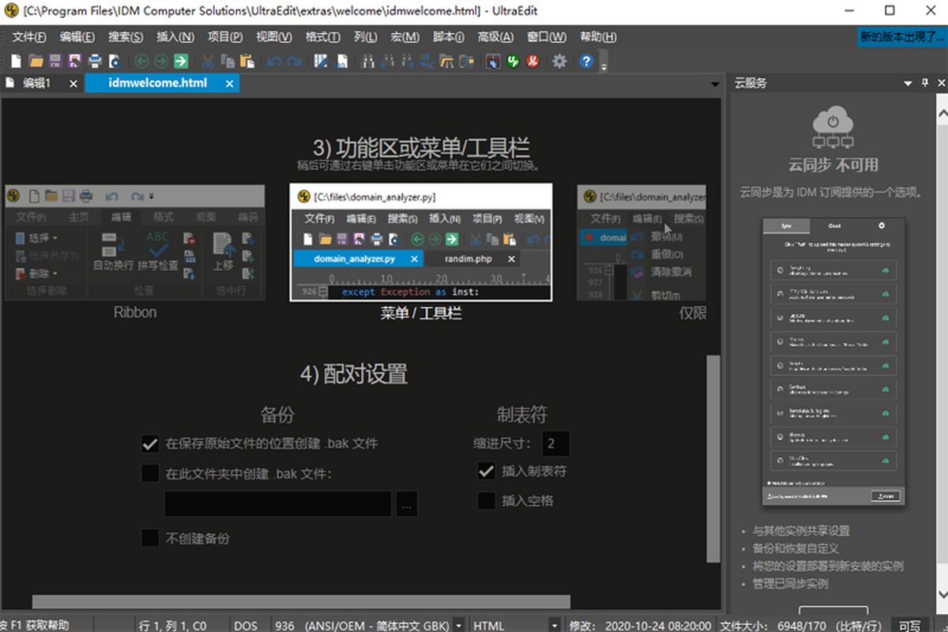Image resolution: width=948 pixels, height=632 pixels.
Task: Select the Print toolbar icon
Action: point(93,61)
